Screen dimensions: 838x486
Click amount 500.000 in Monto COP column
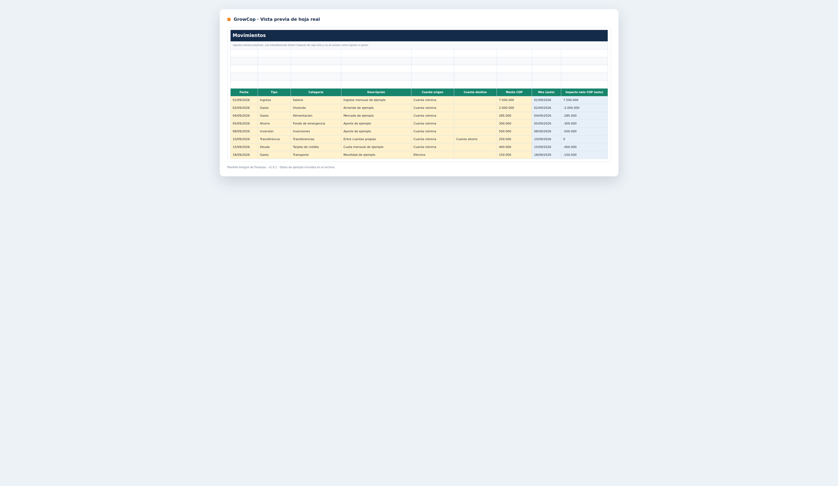[x=514, y=131]
